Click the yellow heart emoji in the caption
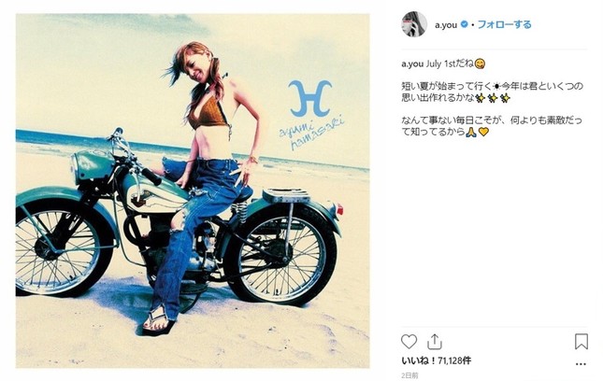Screen dimensions: 603x381 point(483,132)
